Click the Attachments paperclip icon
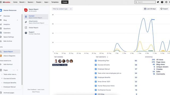The image size is (170, 95). coord(26,22)
